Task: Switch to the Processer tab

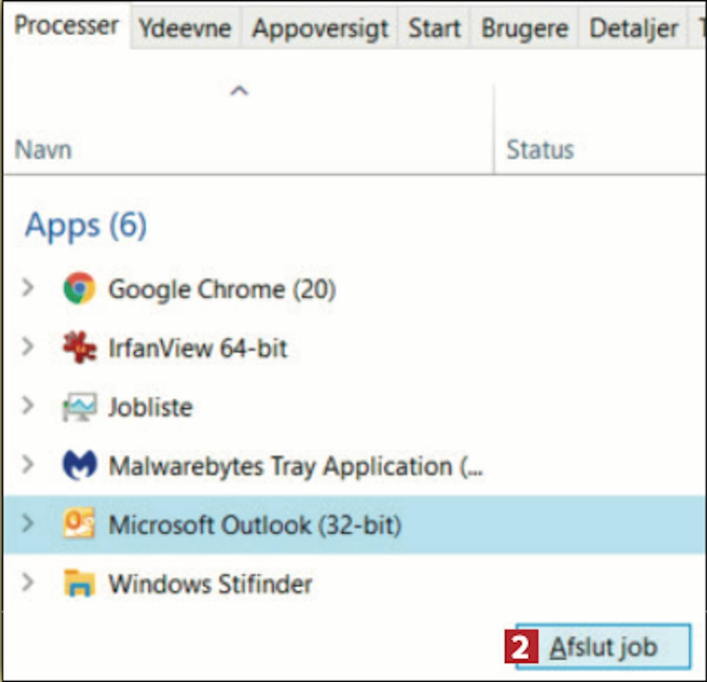Action: (x=66, y=25)
